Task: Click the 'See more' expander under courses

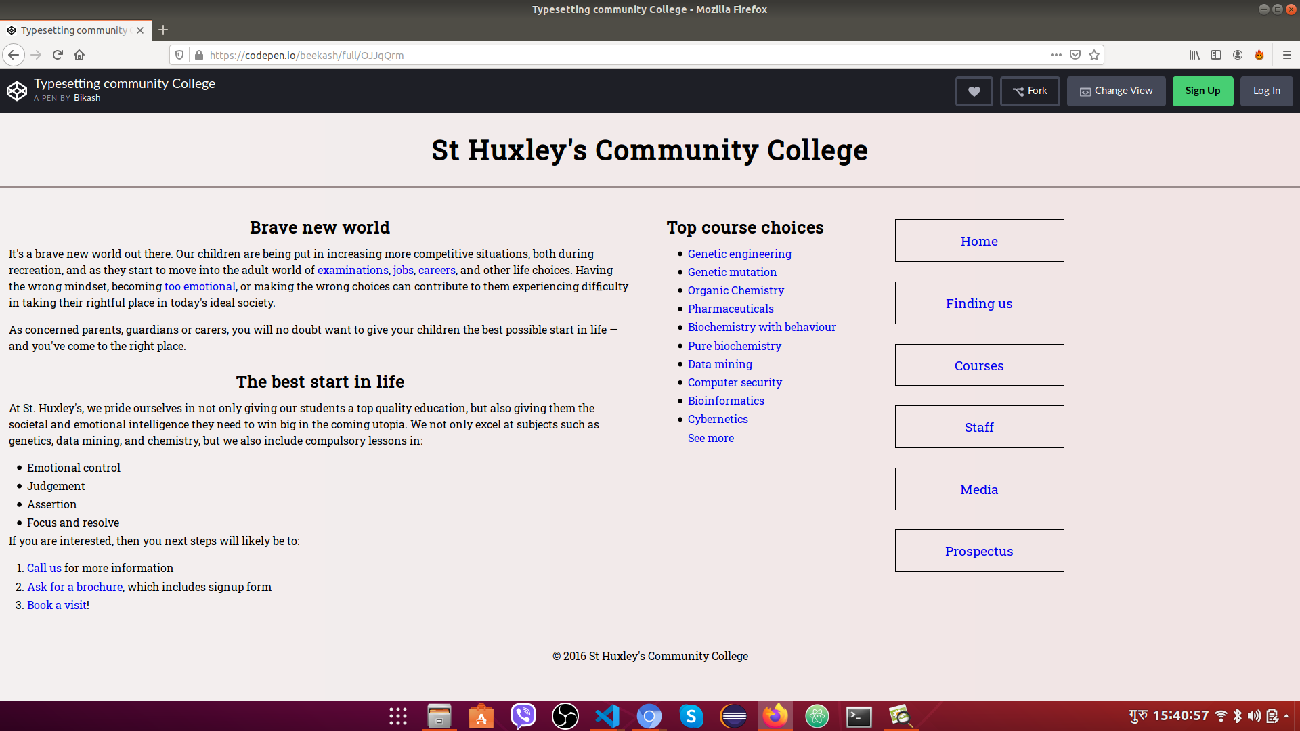Action: pyautogui.click(x=711, y=437)
